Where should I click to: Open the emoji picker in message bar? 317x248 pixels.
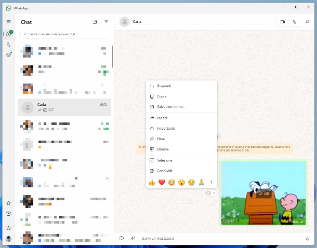click(122, 238)
